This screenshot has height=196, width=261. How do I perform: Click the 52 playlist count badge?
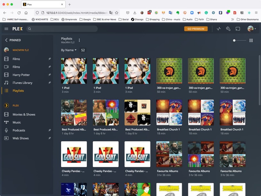pyautogui.click(x=83, y=50)
